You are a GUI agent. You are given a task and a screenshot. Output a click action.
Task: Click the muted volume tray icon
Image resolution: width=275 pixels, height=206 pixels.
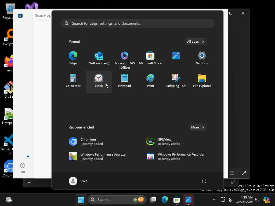coord(230,200)
